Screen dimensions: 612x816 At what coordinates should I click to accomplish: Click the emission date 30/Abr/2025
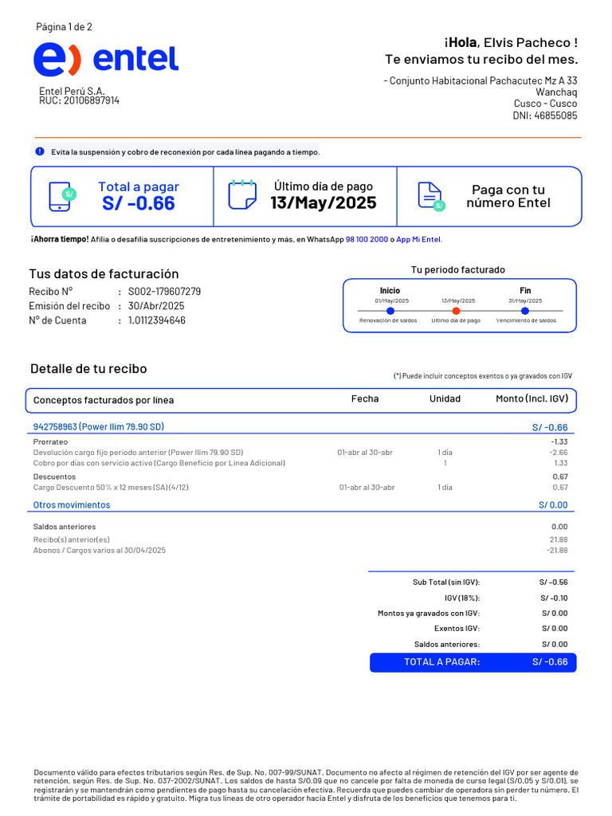156,306
